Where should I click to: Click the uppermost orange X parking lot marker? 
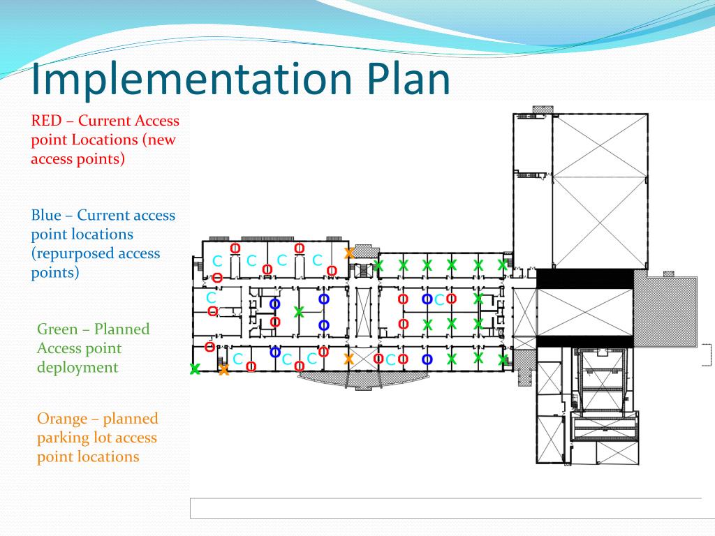click(x=349, y=253)
